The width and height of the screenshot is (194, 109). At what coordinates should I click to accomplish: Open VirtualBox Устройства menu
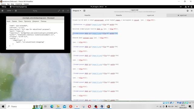point(19,4)
